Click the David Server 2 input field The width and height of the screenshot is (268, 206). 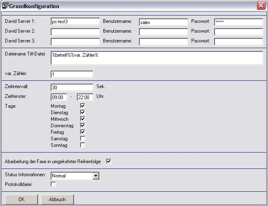pos(75,32)
